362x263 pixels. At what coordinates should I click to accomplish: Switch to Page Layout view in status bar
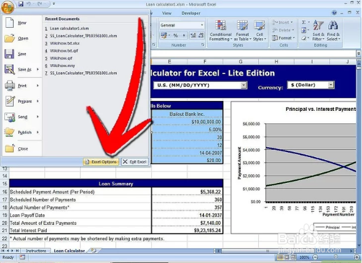point(286,257)
